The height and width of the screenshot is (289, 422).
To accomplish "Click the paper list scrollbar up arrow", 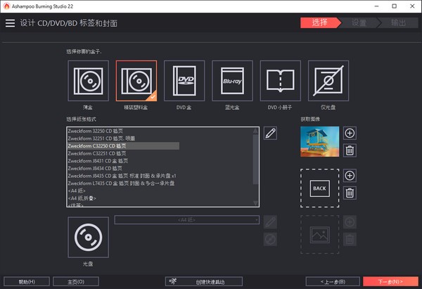I will (x=256, y=131).
